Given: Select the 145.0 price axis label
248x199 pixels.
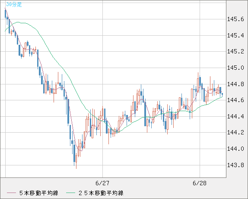Looking at the screenshot, I should [x=235, y=68].
